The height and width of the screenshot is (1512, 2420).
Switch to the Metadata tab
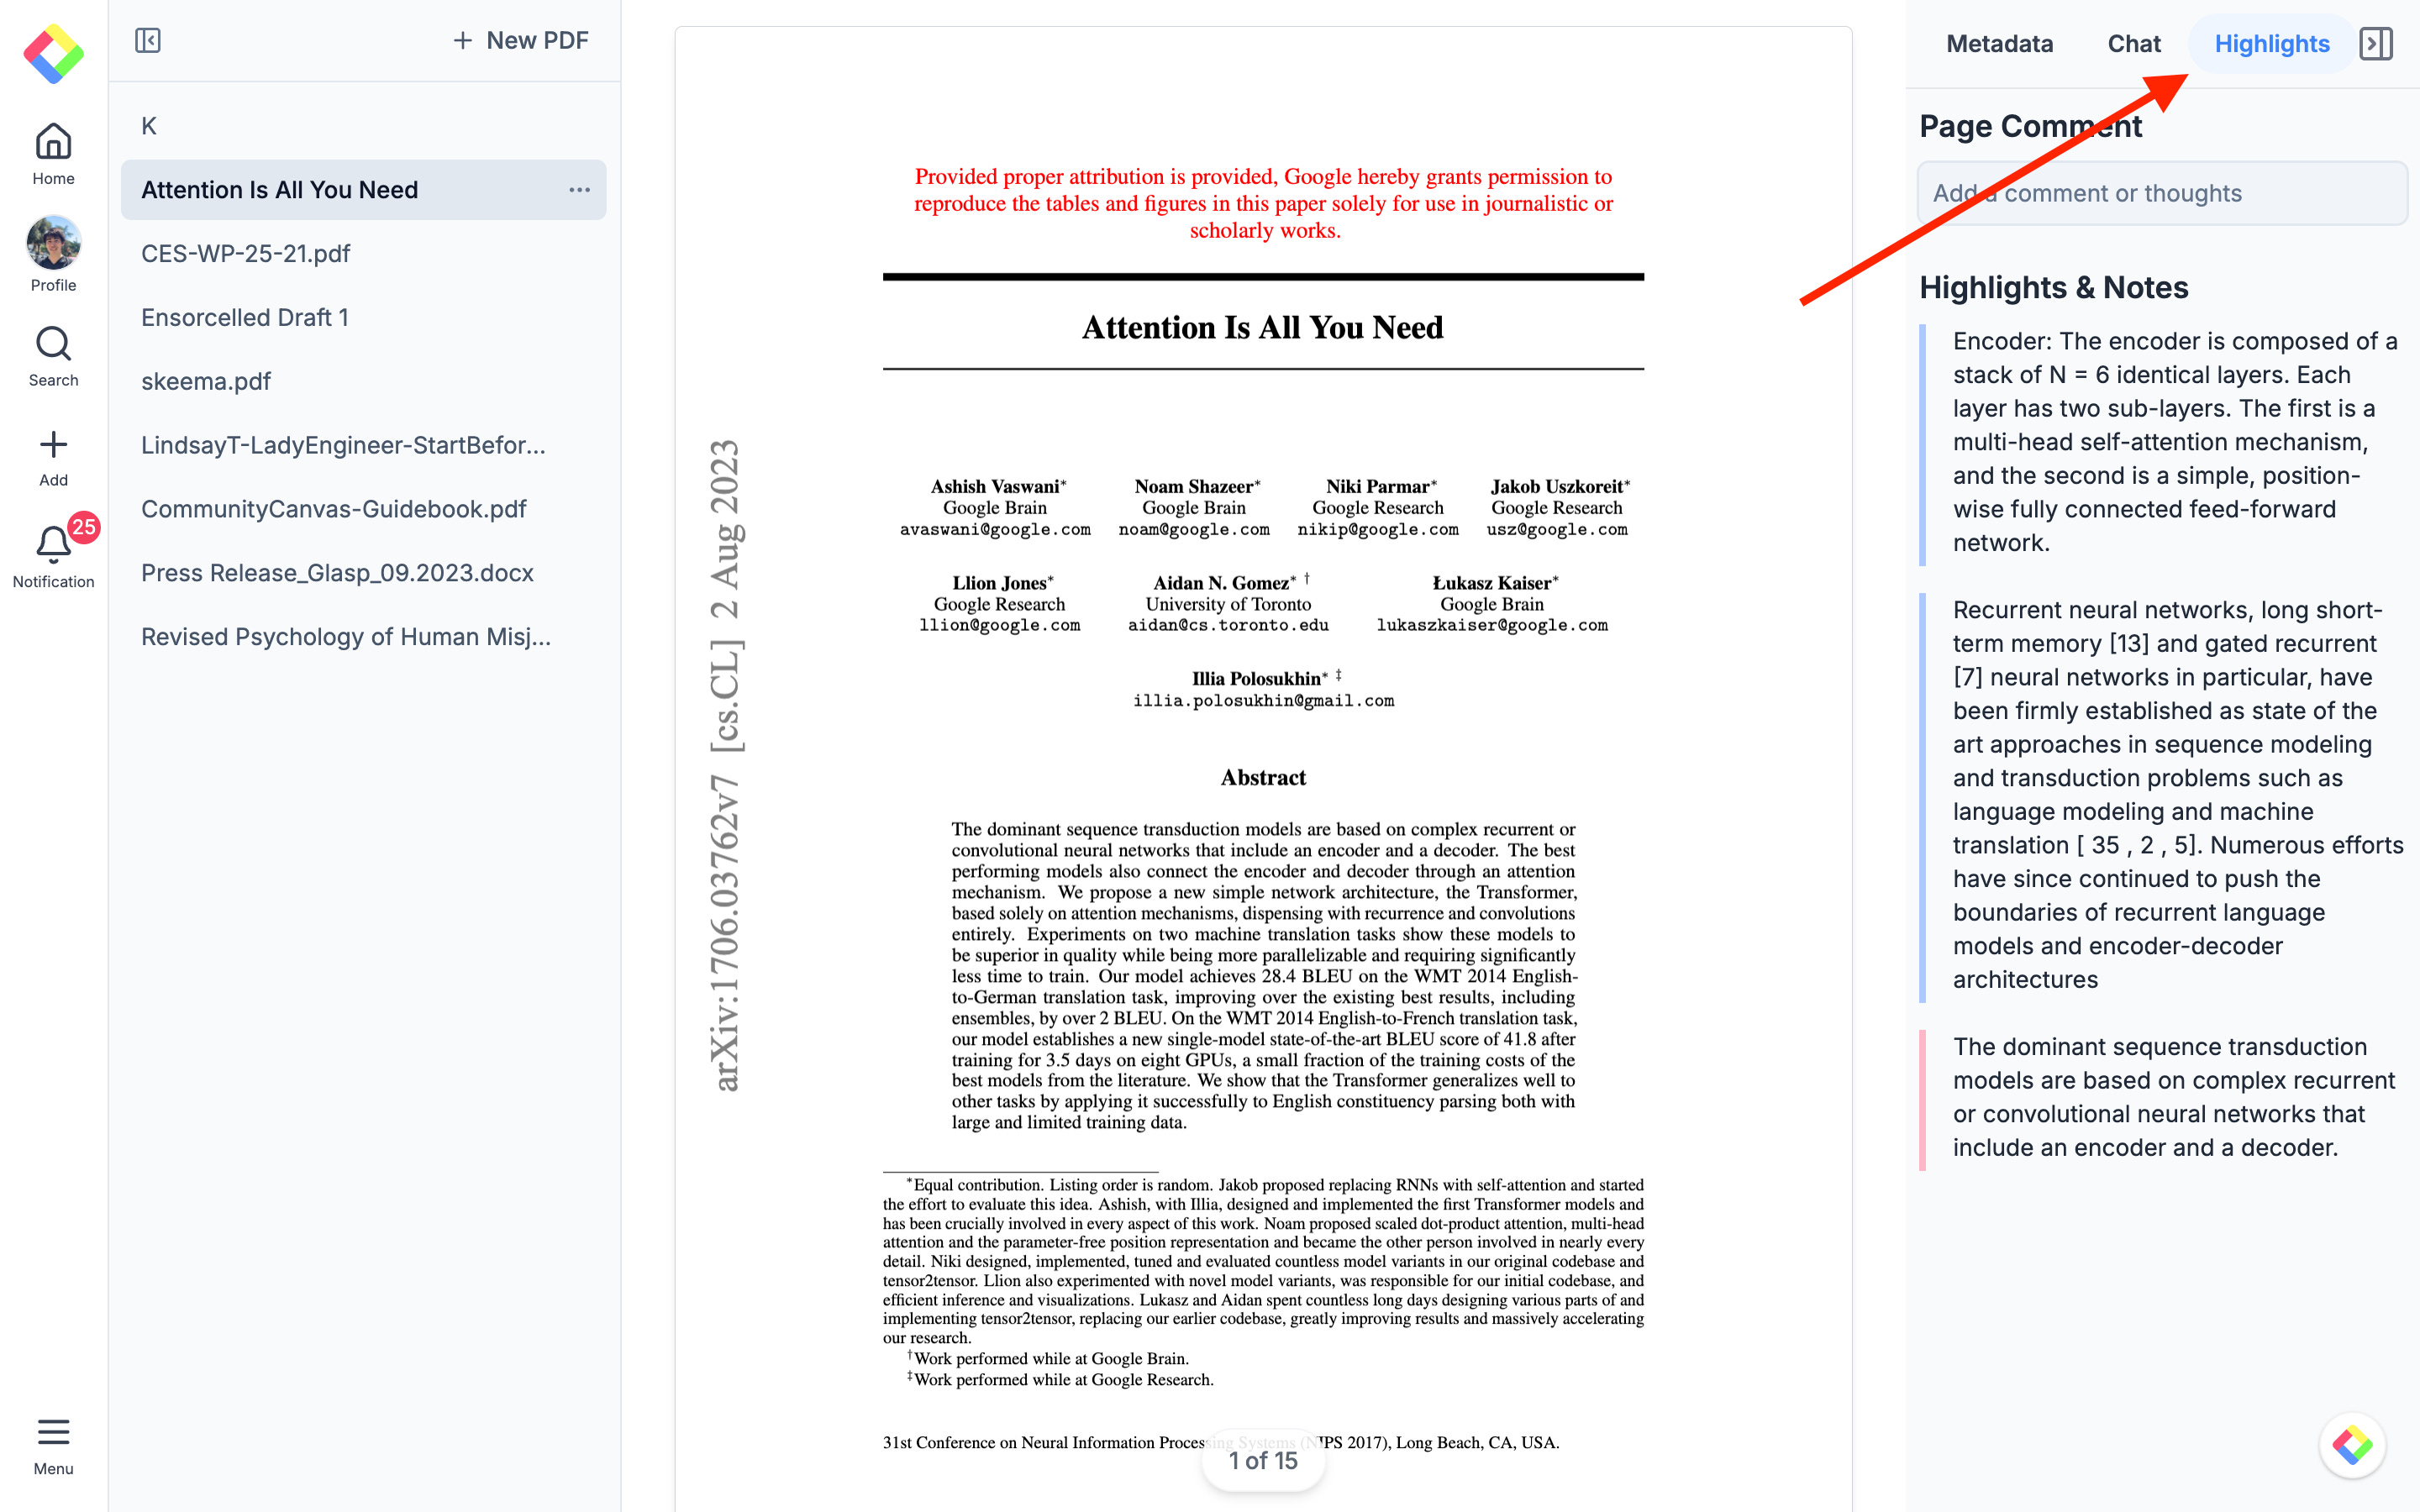[1999, 44]
